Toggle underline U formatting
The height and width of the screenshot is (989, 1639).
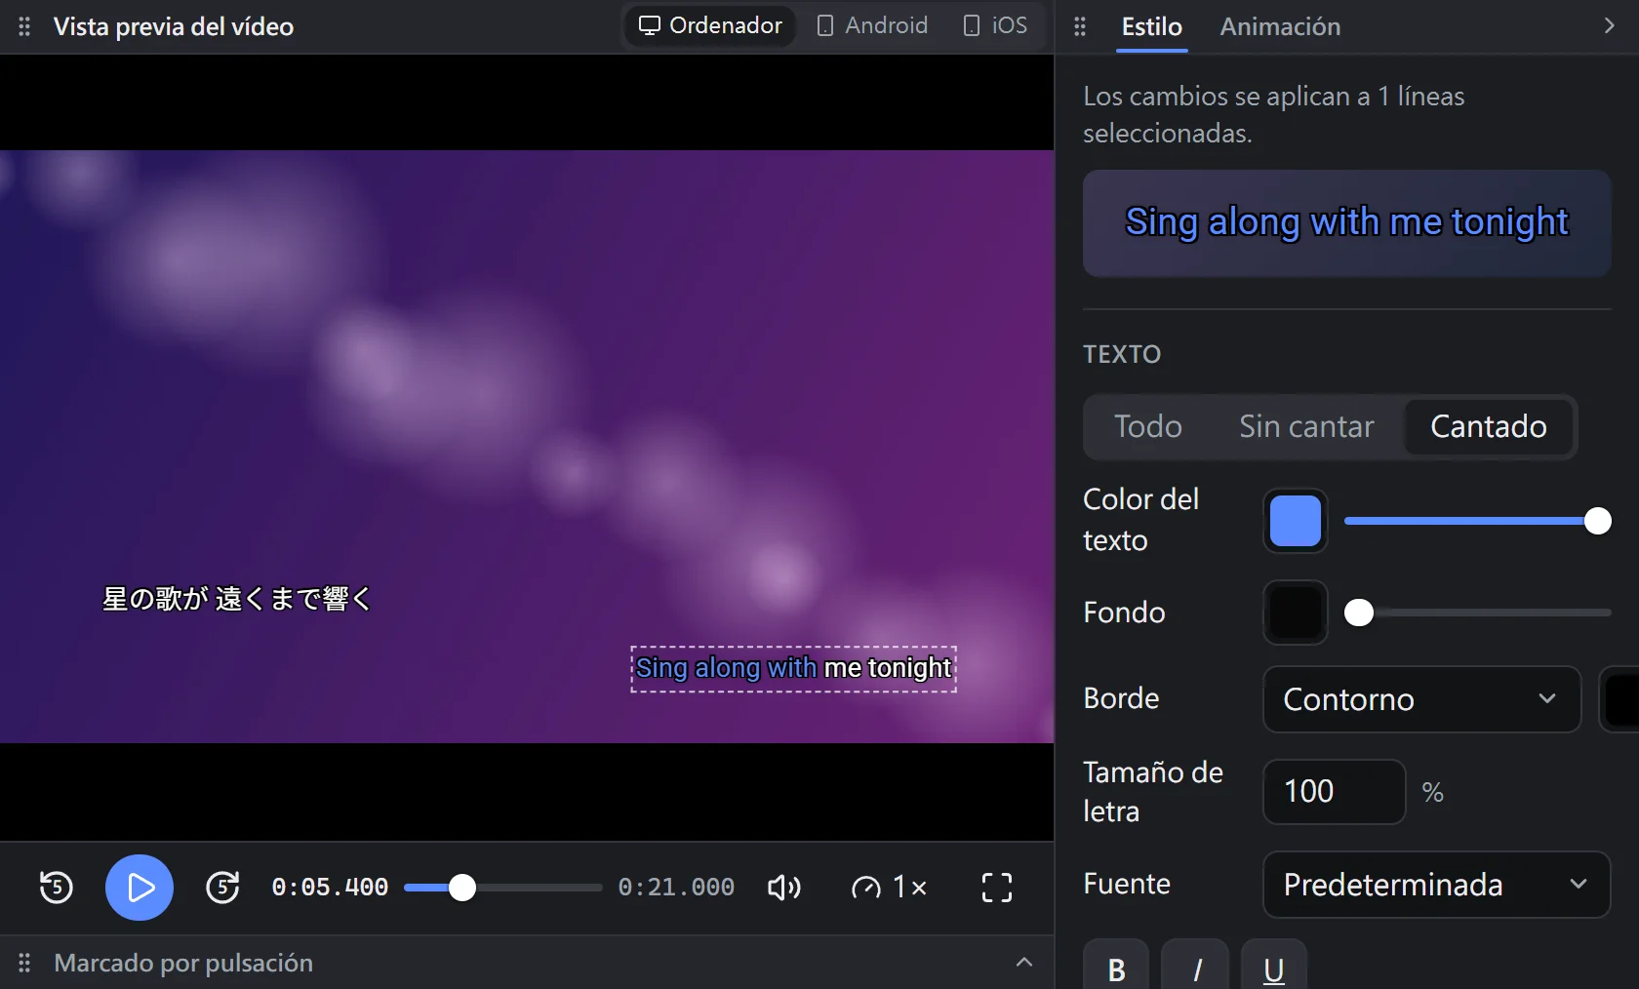click(x=1274, y=966)
